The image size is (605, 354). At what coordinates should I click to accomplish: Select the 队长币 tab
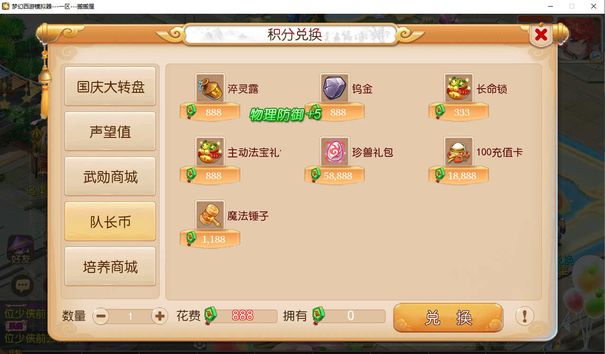click(110, 222)
